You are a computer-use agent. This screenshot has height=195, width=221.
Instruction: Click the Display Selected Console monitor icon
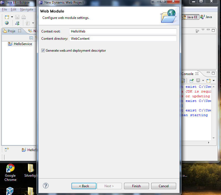pos(198,81)
